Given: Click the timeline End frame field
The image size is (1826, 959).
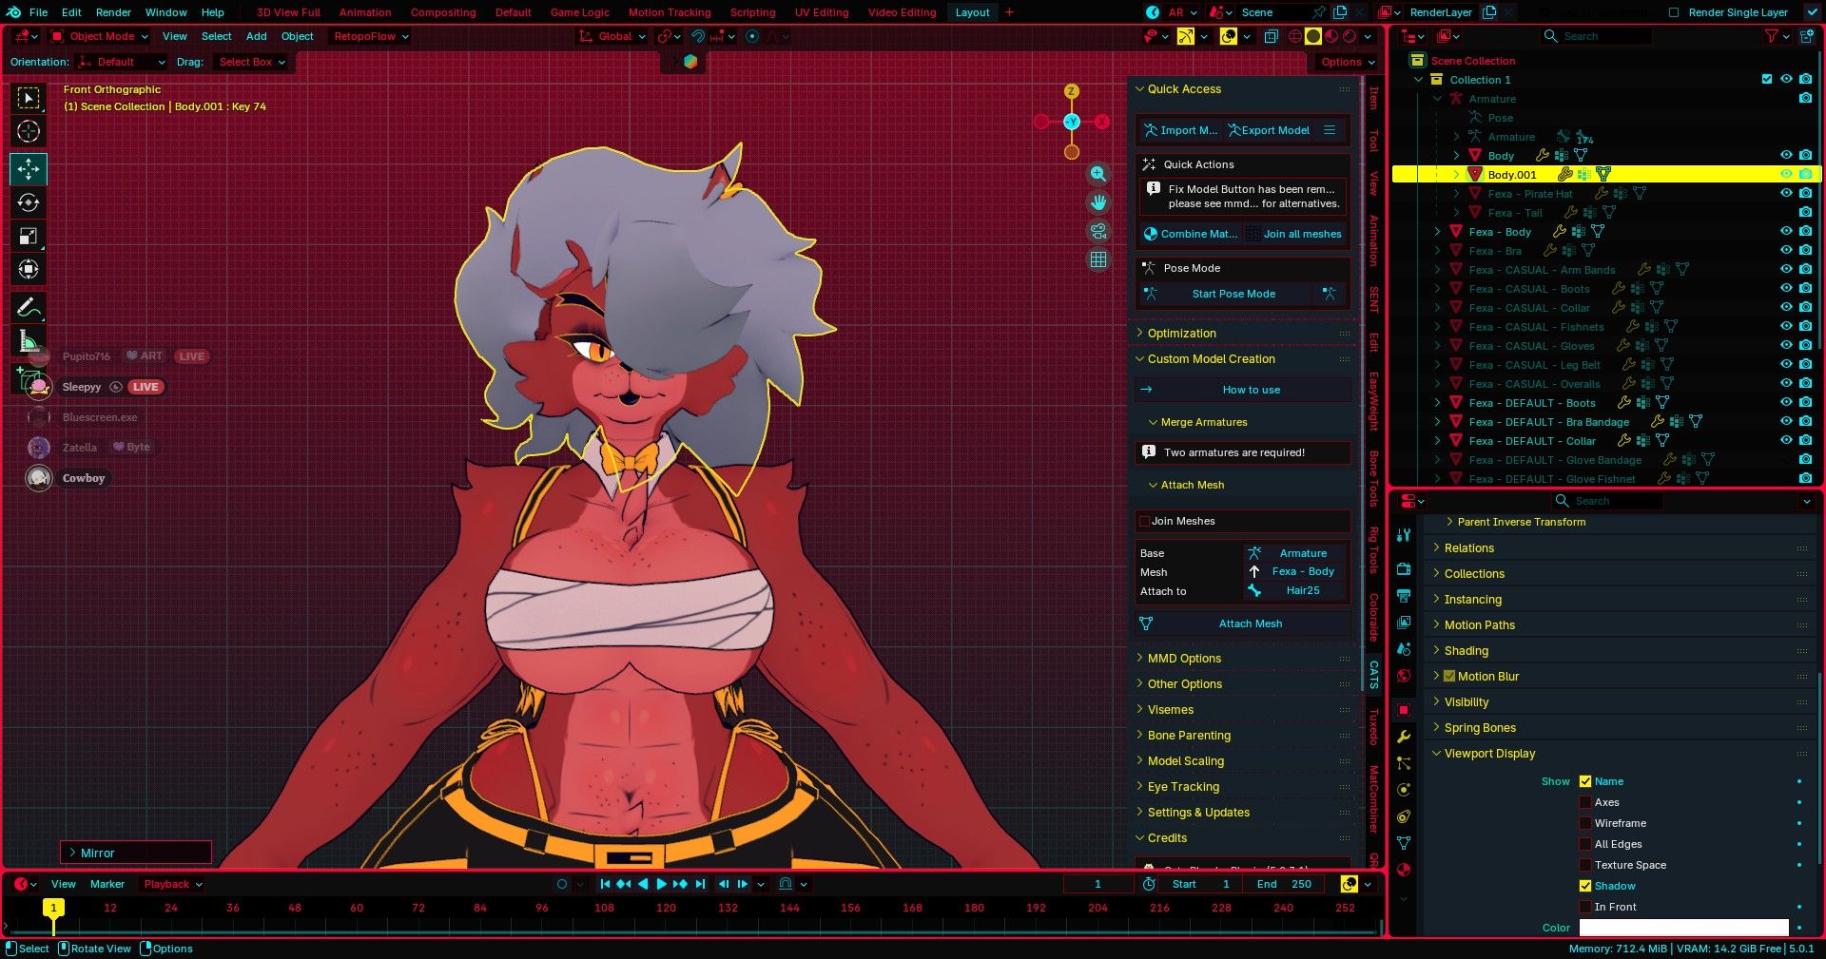Looking at the screenshot, I should point(1284,884).
